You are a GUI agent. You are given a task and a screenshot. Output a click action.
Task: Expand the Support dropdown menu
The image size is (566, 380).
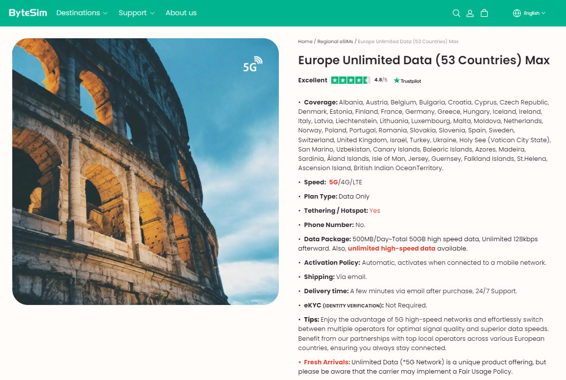136,13
